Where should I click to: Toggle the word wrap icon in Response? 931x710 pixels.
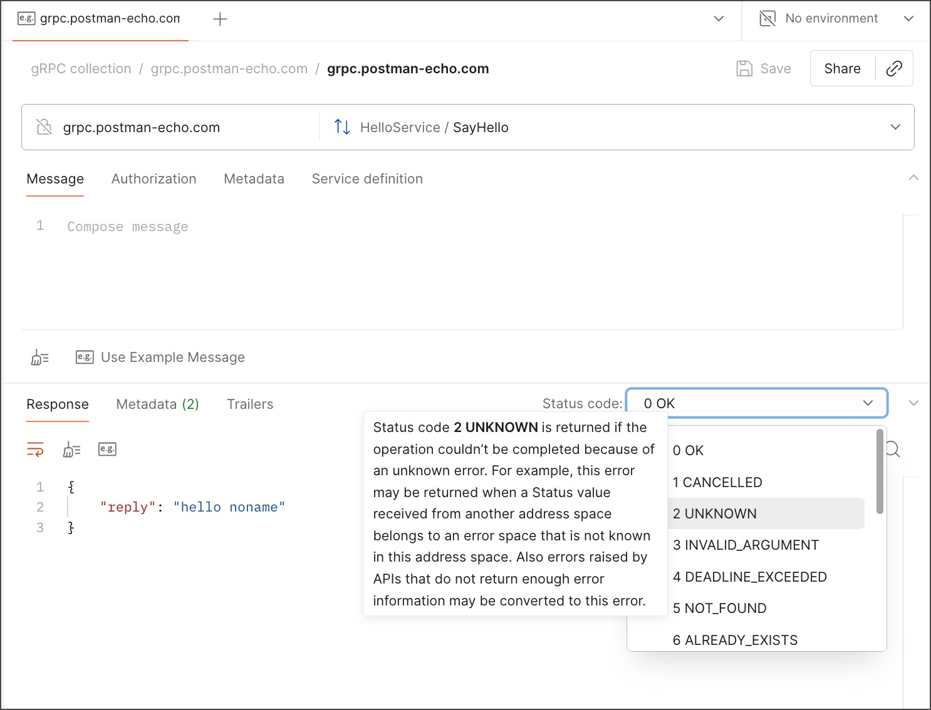(x=35, y=449)
